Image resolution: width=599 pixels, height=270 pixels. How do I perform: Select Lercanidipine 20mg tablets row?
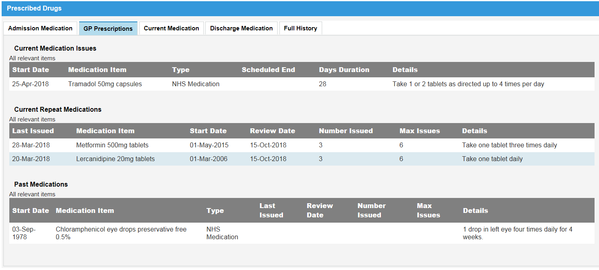pyautogui.click(x=302, y=159)
